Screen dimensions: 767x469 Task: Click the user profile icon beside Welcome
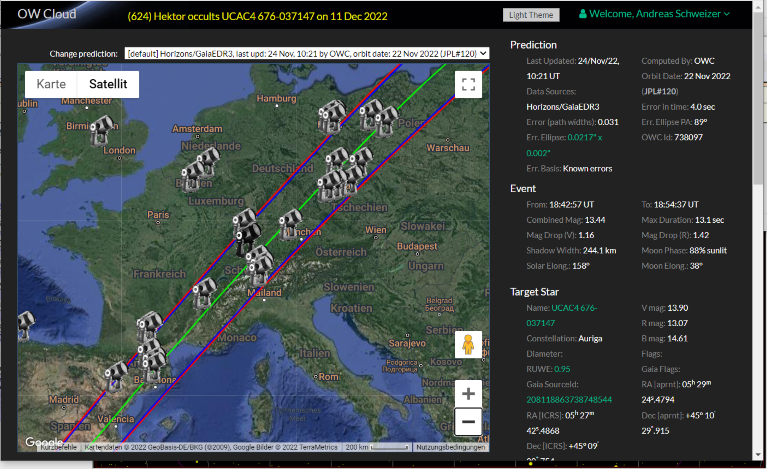tap(582, 14)
